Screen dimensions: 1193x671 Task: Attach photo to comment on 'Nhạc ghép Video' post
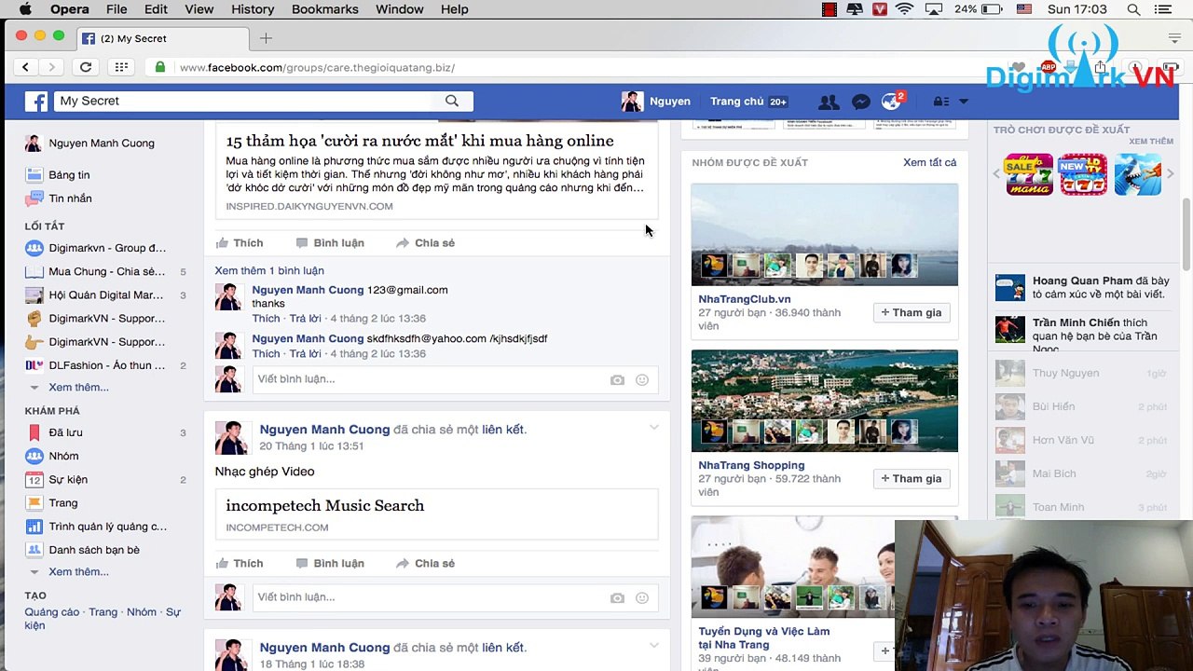617,597
